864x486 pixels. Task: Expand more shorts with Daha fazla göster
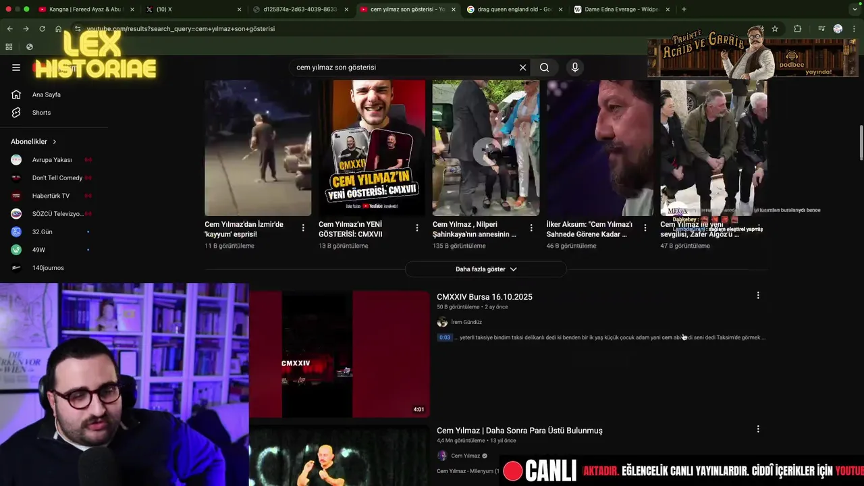485,269
